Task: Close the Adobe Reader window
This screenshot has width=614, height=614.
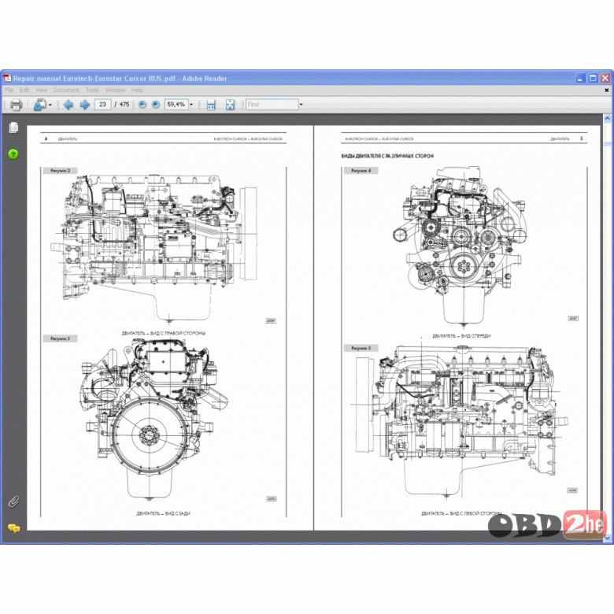Action: pyautogui.click(x=605, y=78)
